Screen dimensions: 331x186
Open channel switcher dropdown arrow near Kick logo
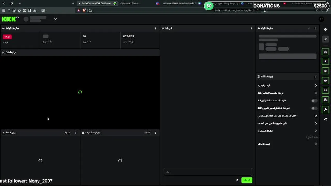(x=55, y=19)
